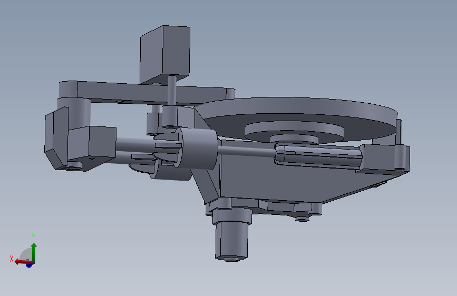Select the tall rectangular block atop the model

(x=165, y=54)
